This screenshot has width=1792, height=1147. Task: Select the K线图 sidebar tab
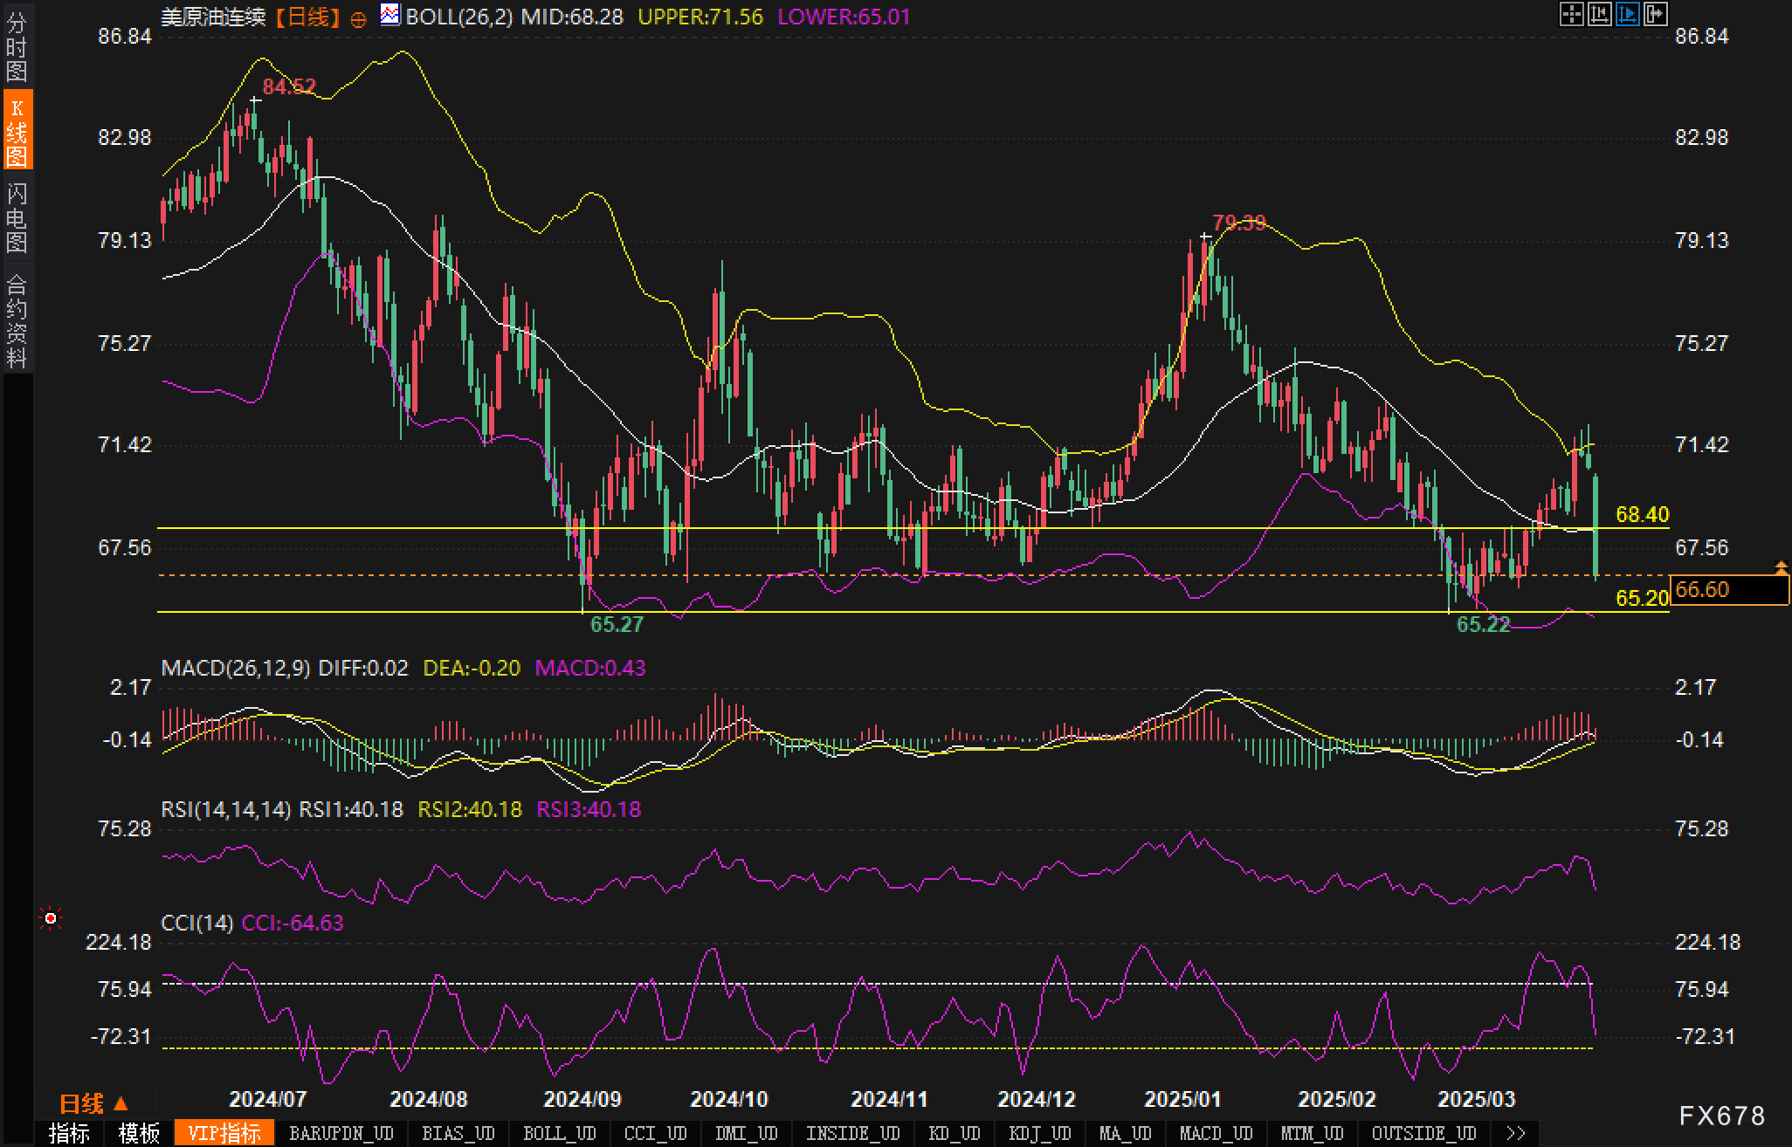(x=17, y=131)
